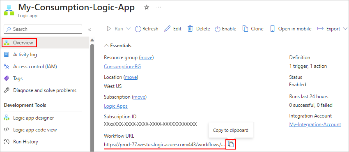Click the Enable toolbar button

click(x=225, y=29)
